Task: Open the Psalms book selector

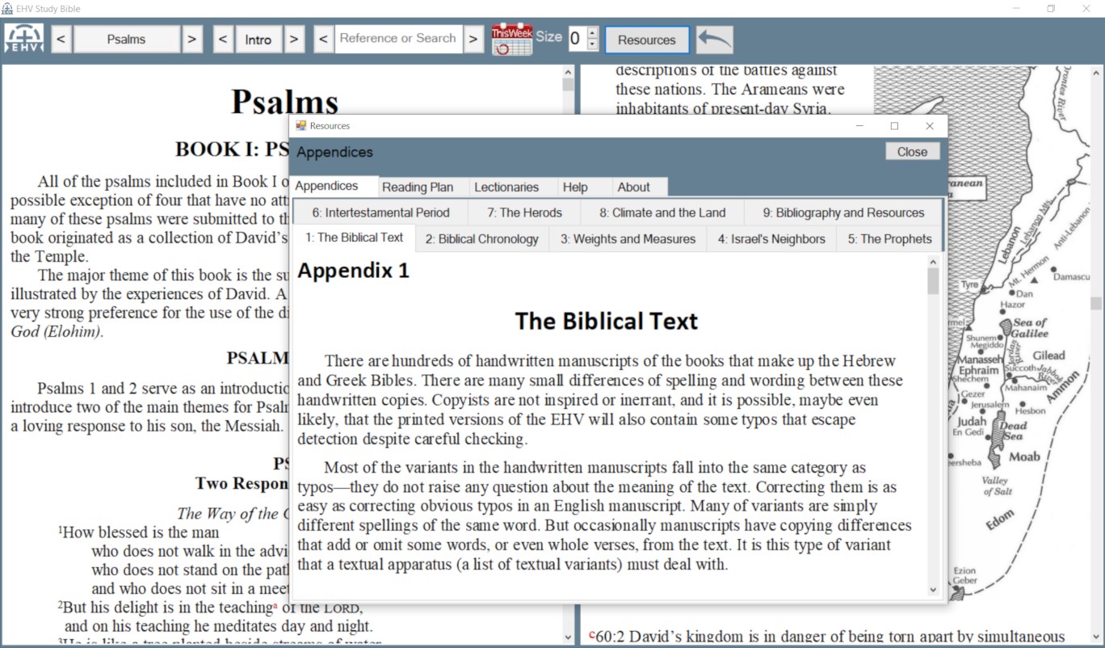Action: [127, 38]
